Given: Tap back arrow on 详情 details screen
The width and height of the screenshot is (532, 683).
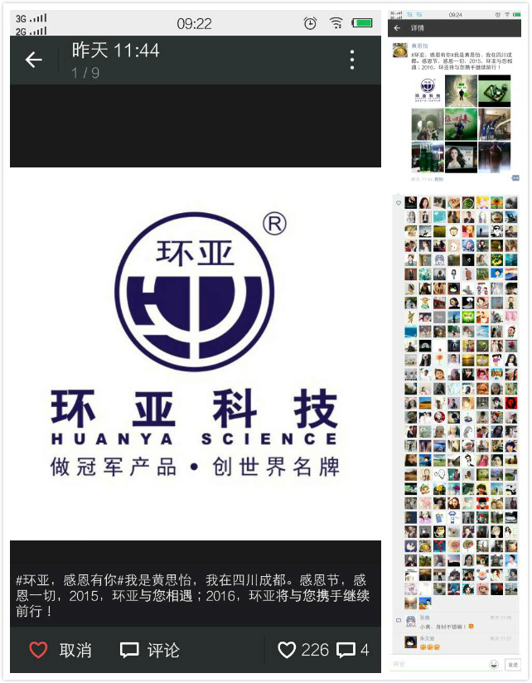Looking at the screenshot, I should pos(397,28).
